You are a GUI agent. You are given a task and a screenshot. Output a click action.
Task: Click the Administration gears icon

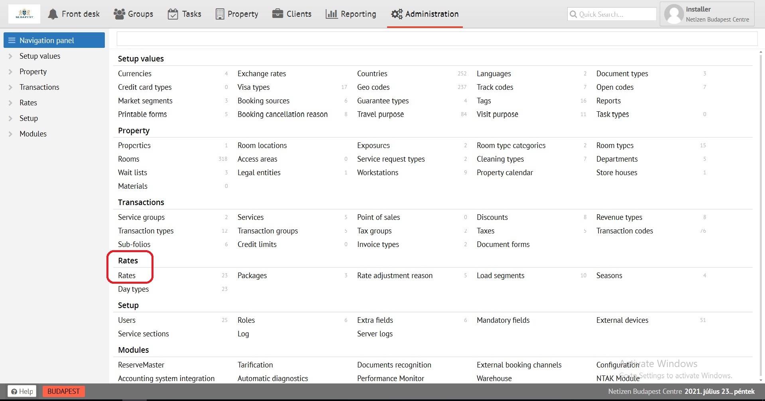tap(397, 14)
